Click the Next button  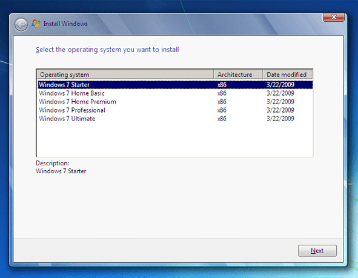[x=317, y=251]
